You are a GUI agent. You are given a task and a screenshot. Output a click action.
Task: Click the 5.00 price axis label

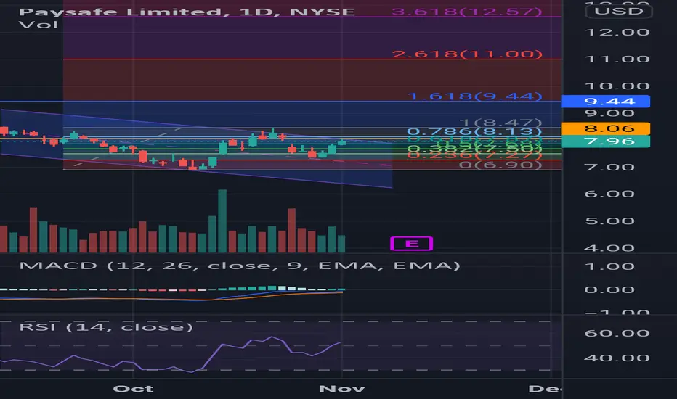click(609, 221)
